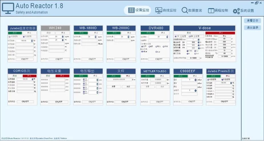Select 外部控制 radio in Julabo温度控制器 panel
The height and width of the screenshot is (141, 264).
(x=24, y=36)
